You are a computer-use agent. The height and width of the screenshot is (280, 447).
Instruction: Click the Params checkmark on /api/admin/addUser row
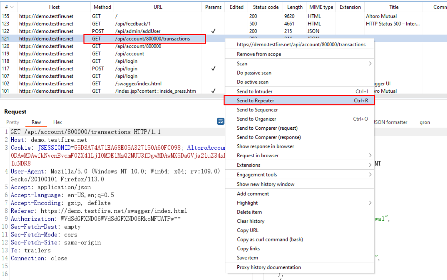click(213, 31)
